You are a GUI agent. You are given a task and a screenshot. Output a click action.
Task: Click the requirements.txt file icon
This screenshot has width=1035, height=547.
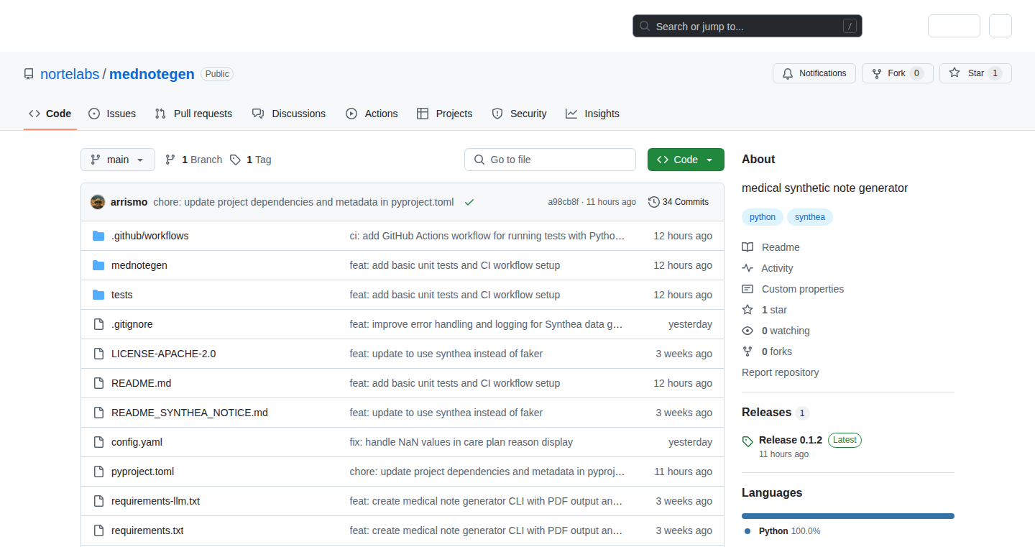[x=98, y=530]
